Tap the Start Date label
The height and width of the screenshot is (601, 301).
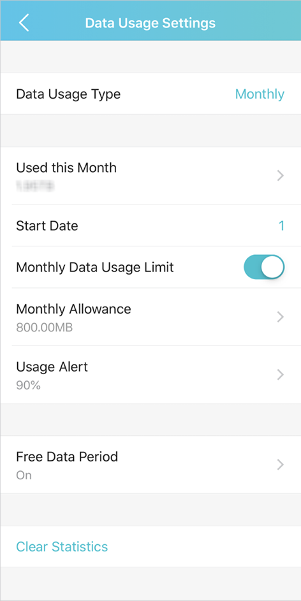[47, 226]
